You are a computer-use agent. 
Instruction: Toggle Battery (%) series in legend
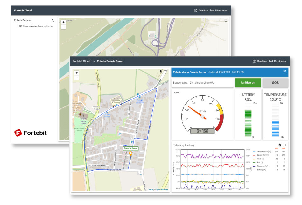259,170
